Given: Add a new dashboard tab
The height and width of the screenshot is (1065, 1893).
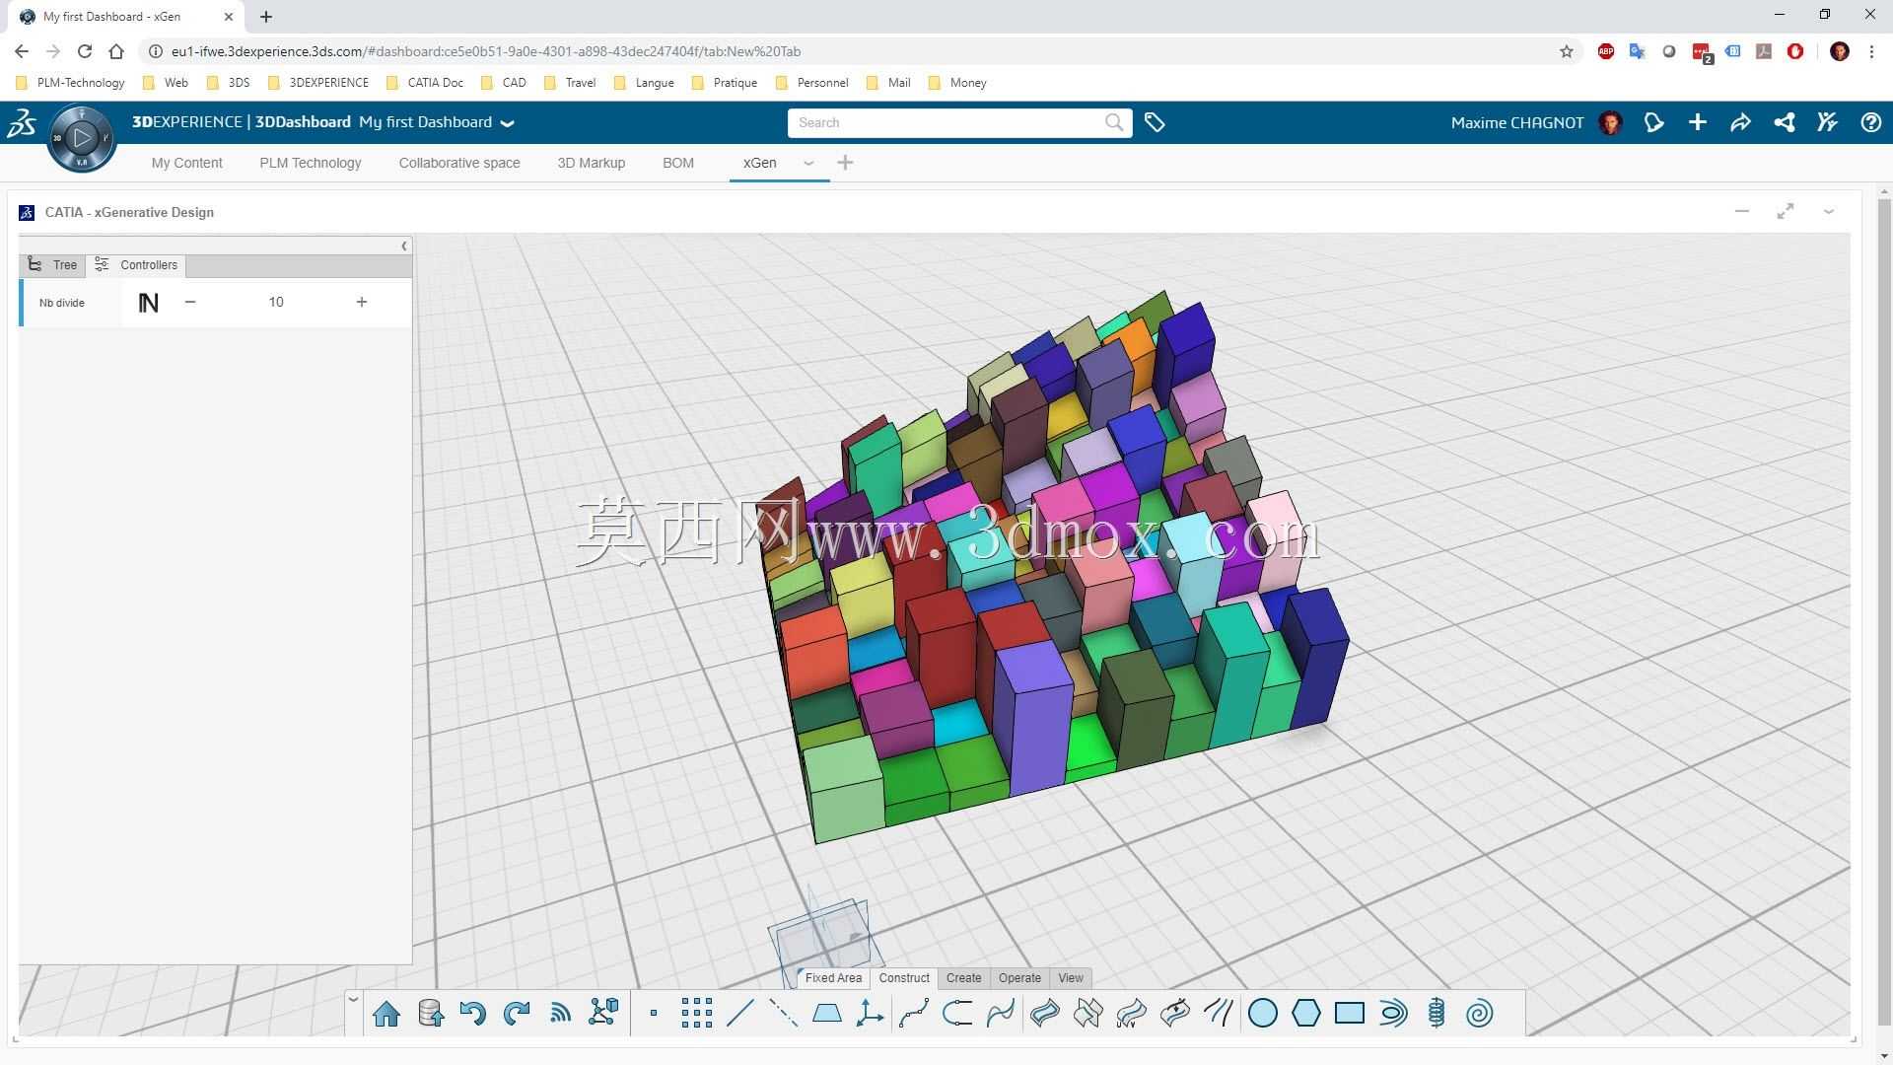Looking at the screenshot, I should click(845, 163).
